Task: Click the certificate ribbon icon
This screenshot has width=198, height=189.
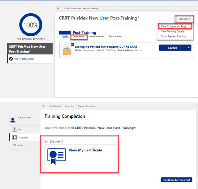Action: coord(57,157)
